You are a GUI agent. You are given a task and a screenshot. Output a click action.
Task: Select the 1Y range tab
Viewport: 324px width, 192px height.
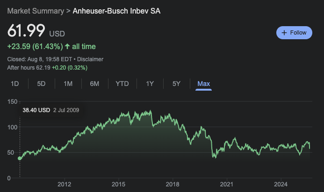click(x=150, y=84)
